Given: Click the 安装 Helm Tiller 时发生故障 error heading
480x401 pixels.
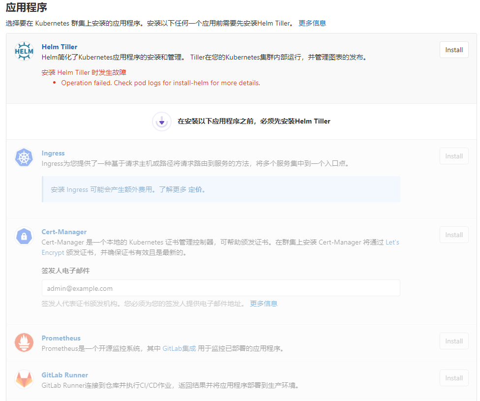Looking at the screenshot, I should pos(84,73).
